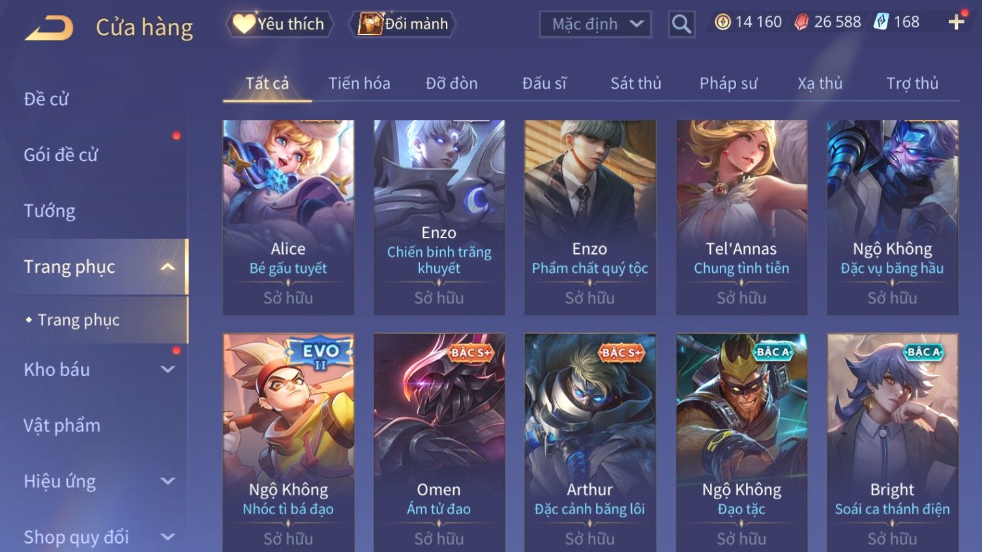Expand the Hiệu ứng sidebar section

click(168, 482)
